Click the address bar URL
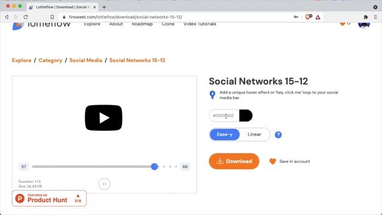 [x=125, y=17]
